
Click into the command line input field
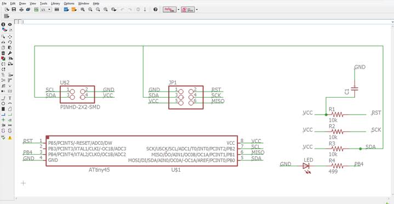206,22
